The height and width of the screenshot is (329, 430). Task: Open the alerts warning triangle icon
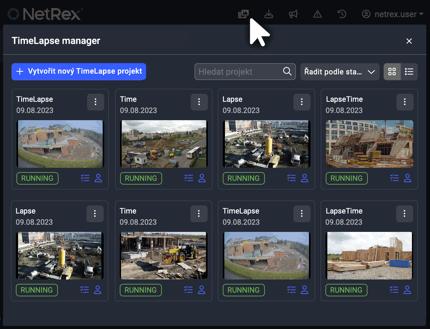point(317,14)
